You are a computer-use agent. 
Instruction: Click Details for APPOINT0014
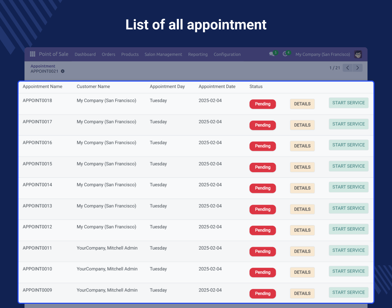tap(302, 188)
